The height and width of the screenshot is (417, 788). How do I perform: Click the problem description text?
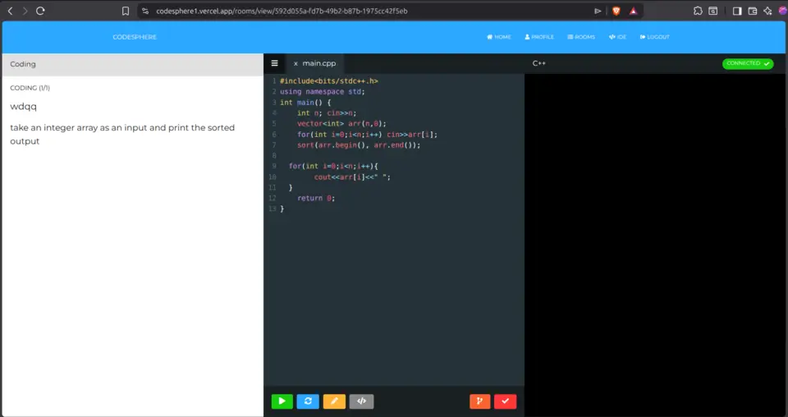click(x=122, y=134)
